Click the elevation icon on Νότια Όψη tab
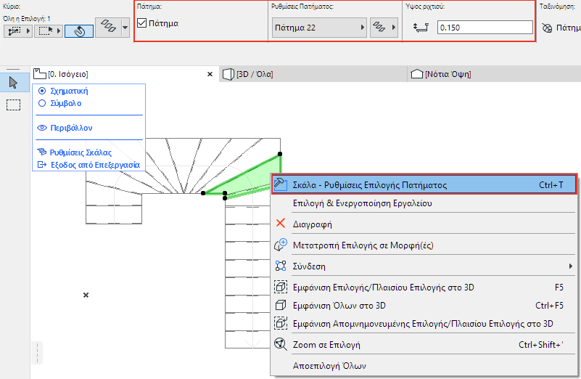581x379 pixels. [417, 74]
